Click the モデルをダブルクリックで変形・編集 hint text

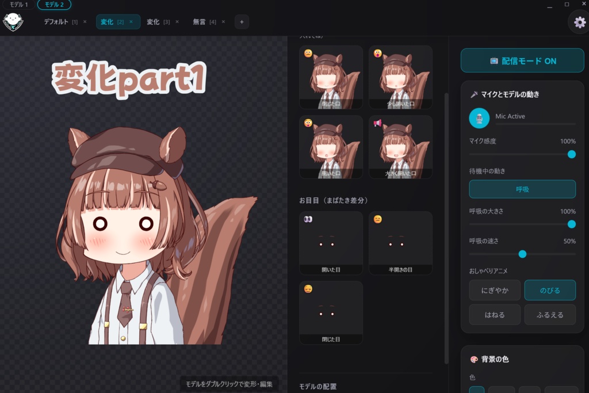(x=229, y=384)
